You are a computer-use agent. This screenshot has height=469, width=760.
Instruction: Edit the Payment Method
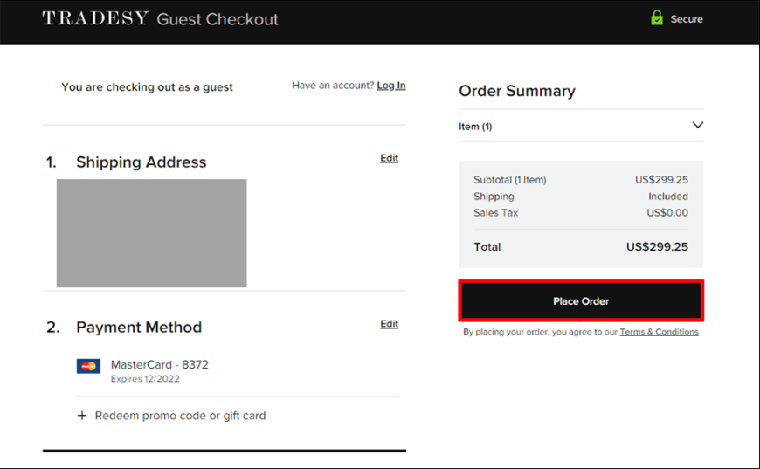click(x=389, y=324)
